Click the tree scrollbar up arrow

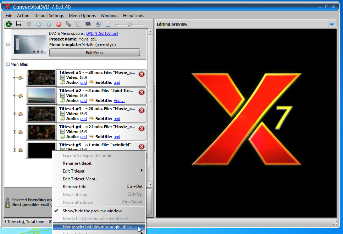(150, 32)
